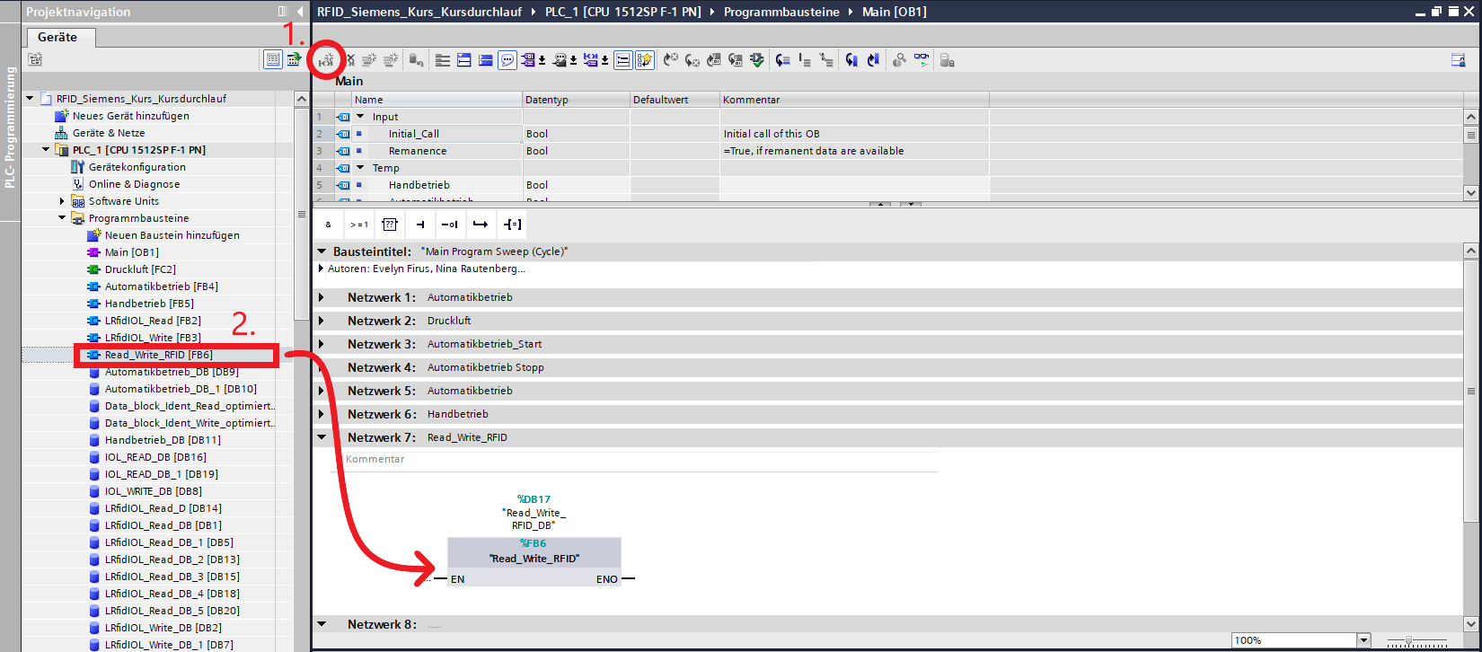The width and height of the screenshot is (1482, 652).
Task: Toggle the favorites star display in the editor toolbar
Action: coord(645,60)
